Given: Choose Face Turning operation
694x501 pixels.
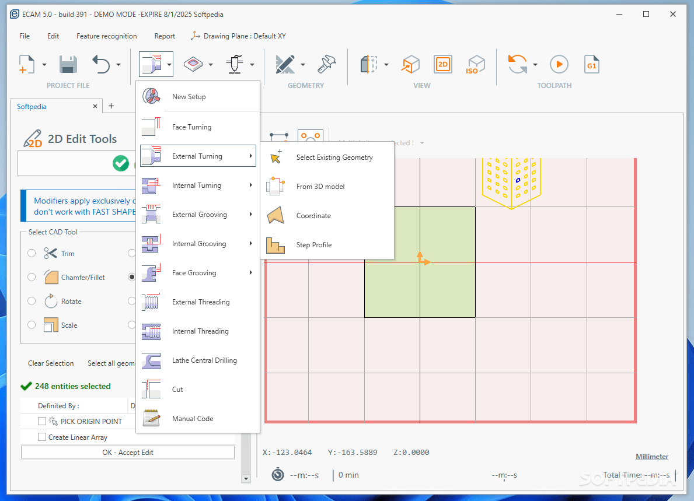Looking at the screenshot, I should pos(198,127).
